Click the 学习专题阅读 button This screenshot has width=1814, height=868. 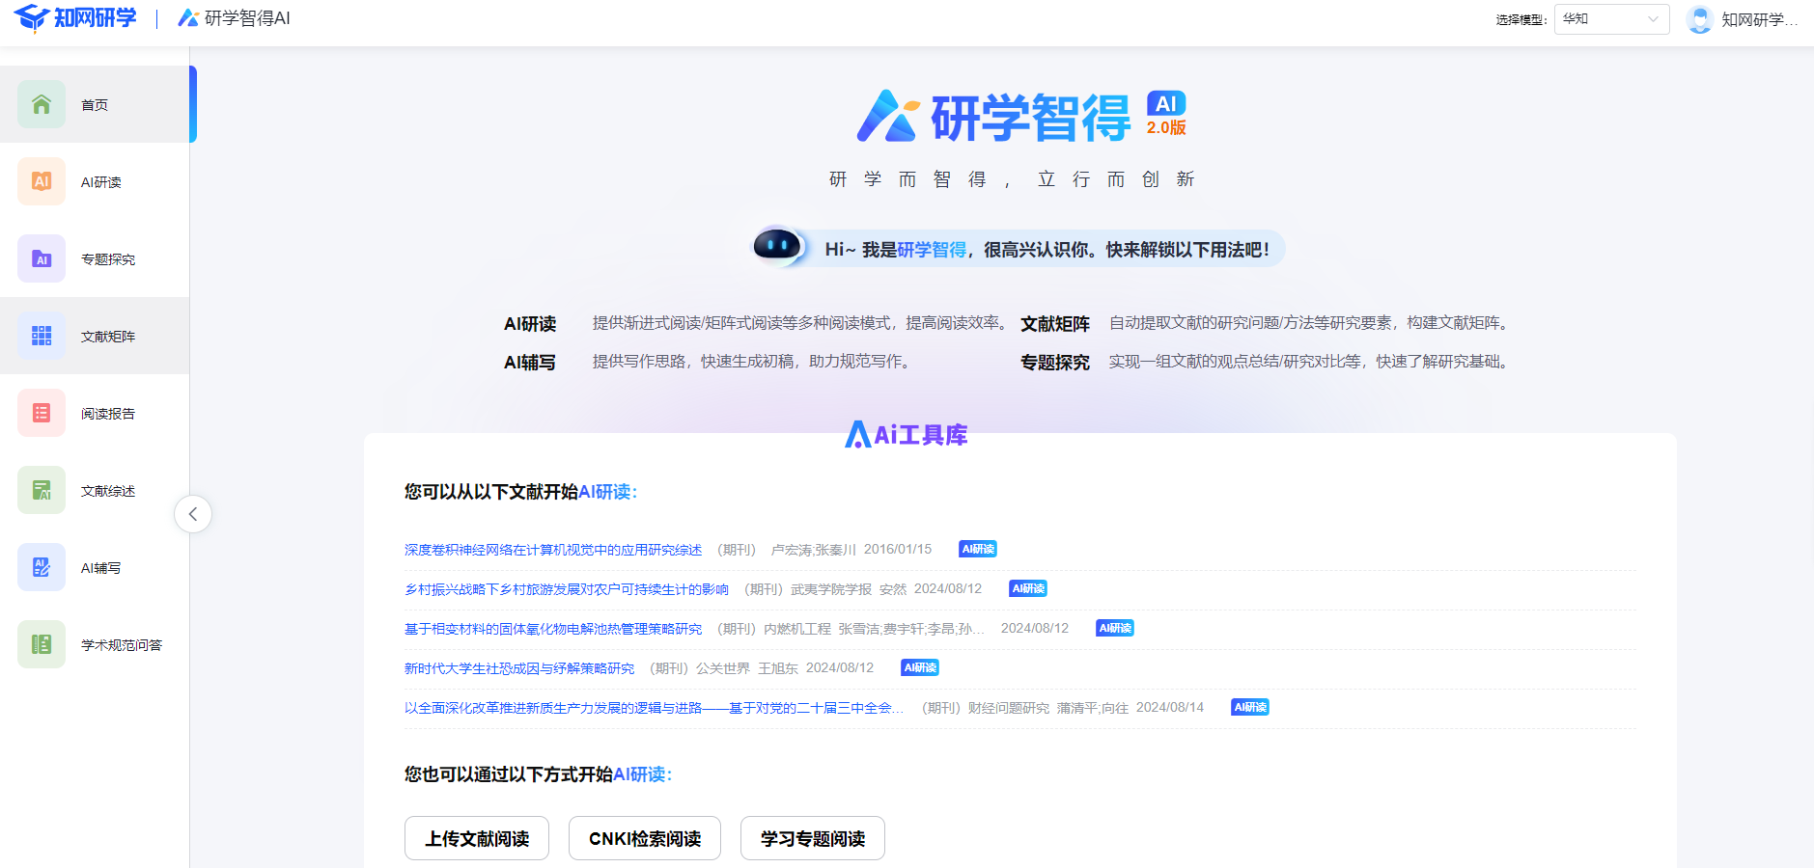(x=813, y=838)
